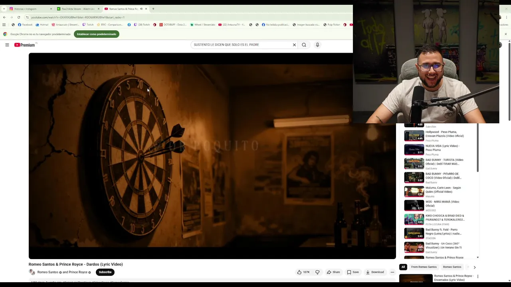This screenshot has height=287, width=511.
Task: Click Establecer como predeterminado button
Action: (96, 34)
